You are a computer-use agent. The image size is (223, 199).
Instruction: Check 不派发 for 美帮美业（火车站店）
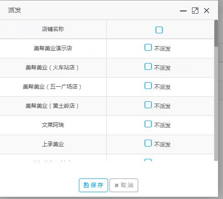point(148,67)
